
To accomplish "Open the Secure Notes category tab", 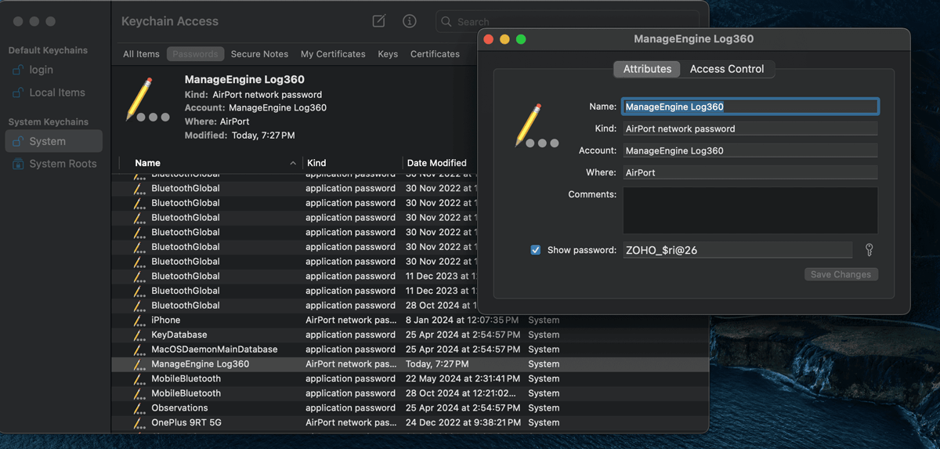I will [259, 54].
